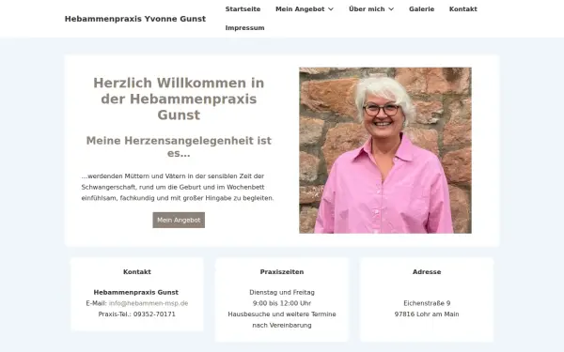Open the Startseite menu item
Viewport: 564px width, 352px height.
(x=243, y=9)
